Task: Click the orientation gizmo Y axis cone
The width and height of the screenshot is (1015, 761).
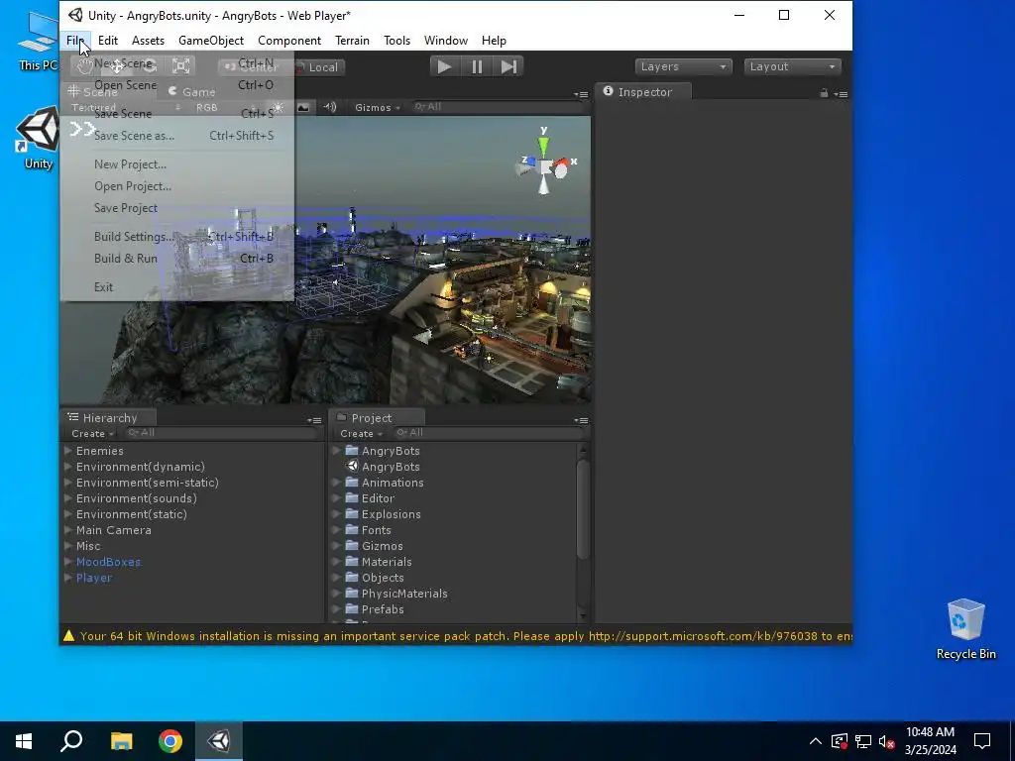Action: tap(544, 145)
